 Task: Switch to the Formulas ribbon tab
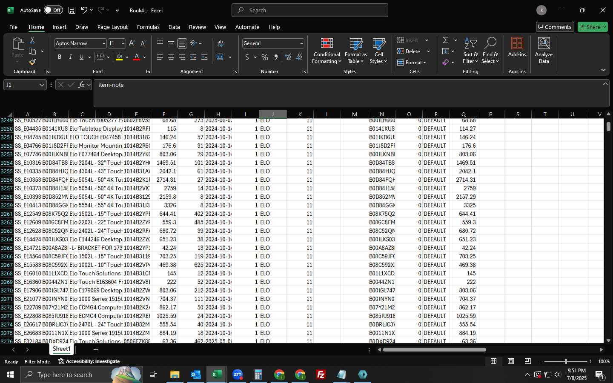148,27
